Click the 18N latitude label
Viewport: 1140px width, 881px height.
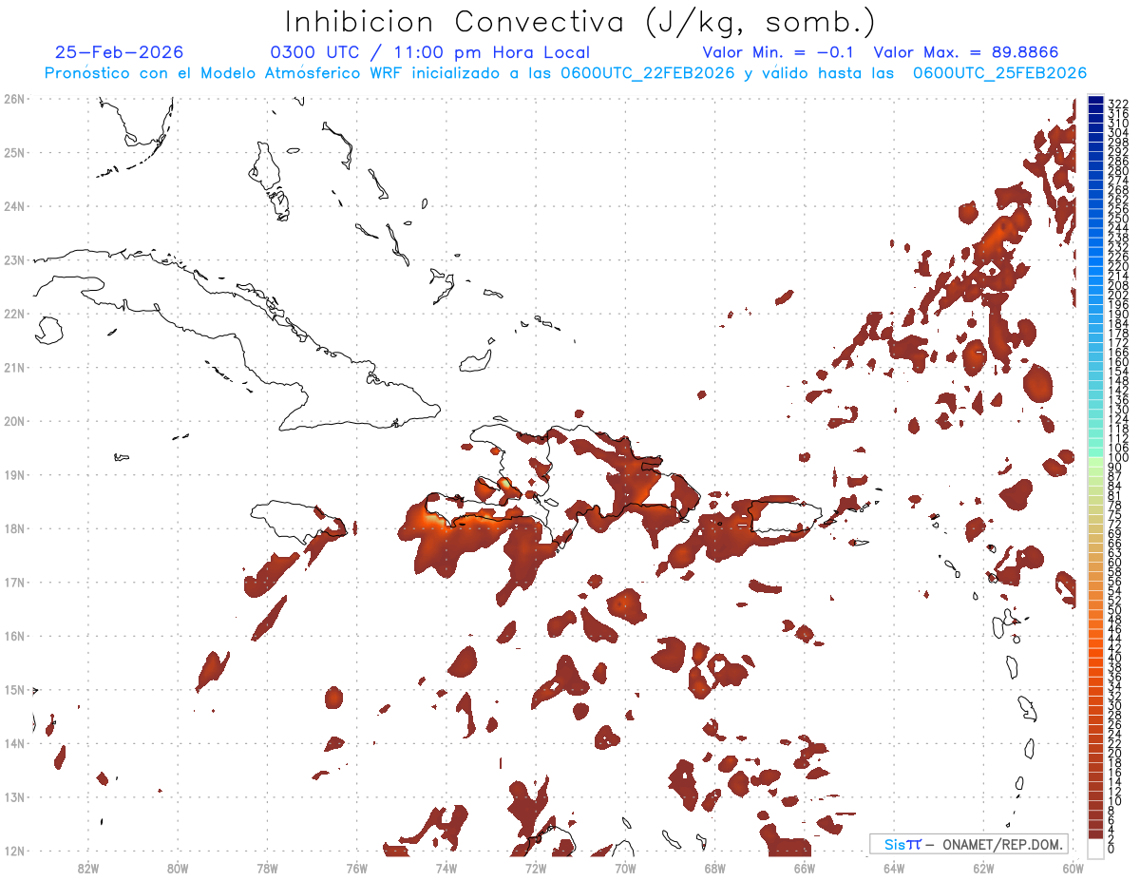point(13,528)
